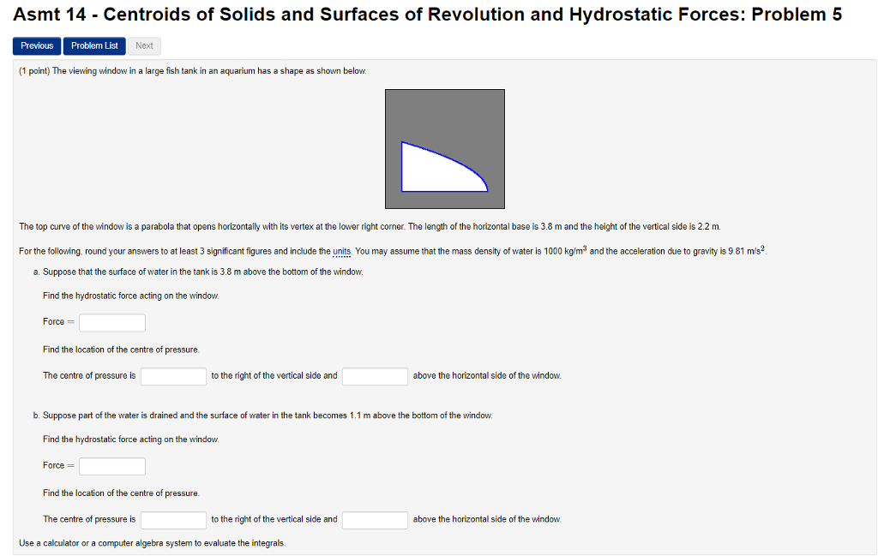Select the above-horizontal-side field in part b
Screen dimensions: 878x556
(x=375, y=519)
